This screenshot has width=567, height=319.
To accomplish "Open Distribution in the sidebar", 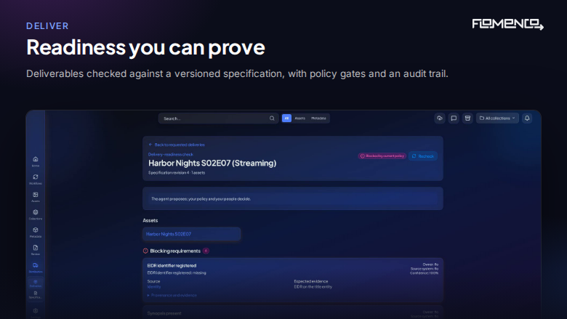I will pyautogui.click(x=36, y=267).
